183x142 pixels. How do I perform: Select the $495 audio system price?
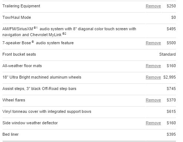point(171,29)
